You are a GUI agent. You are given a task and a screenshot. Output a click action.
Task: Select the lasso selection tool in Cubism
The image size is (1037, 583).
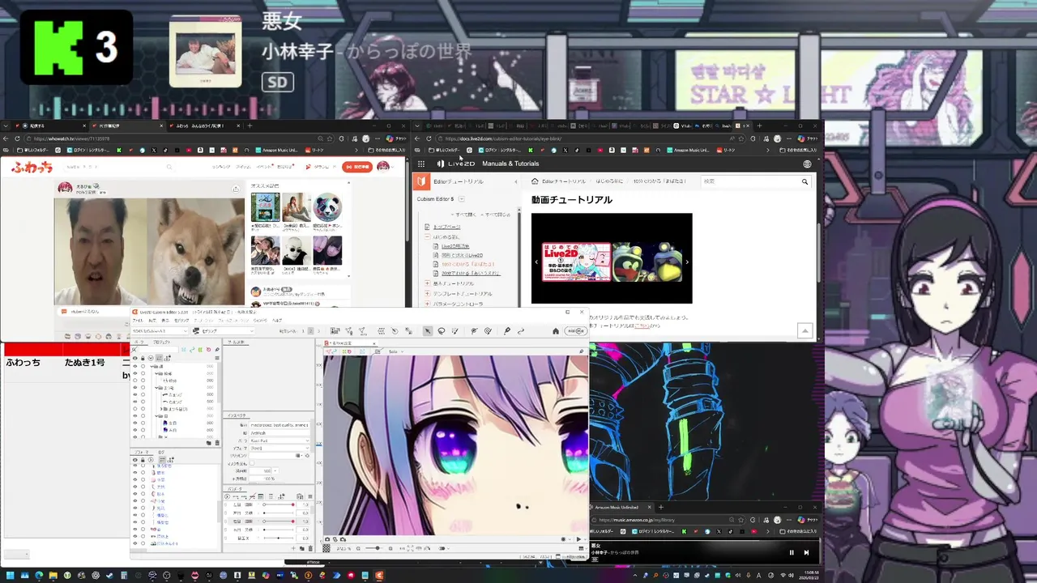click(442, 331)
